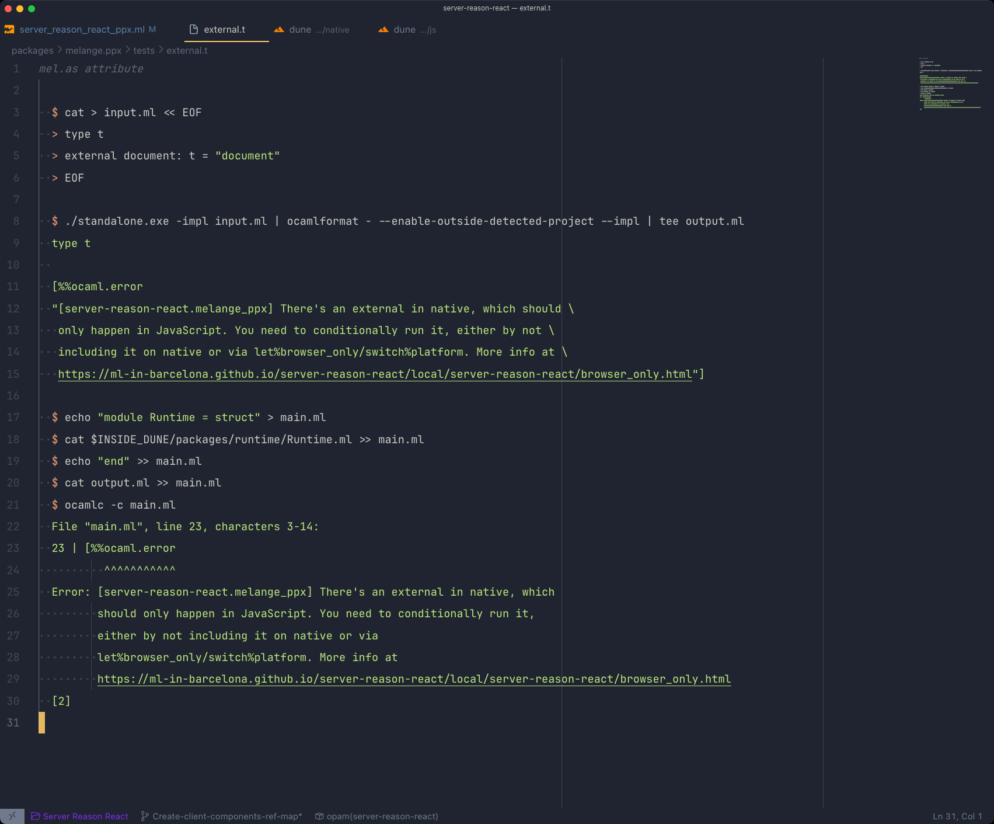The height and width of the screenshot is (824, 994).
Task: Click the opam package cube icon
Action: [319, 816]
